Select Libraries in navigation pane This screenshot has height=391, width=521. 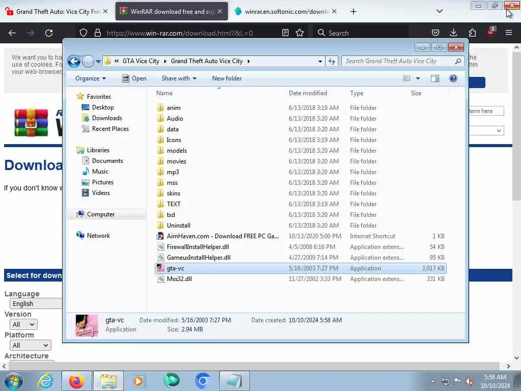click(x=98, y=150)
